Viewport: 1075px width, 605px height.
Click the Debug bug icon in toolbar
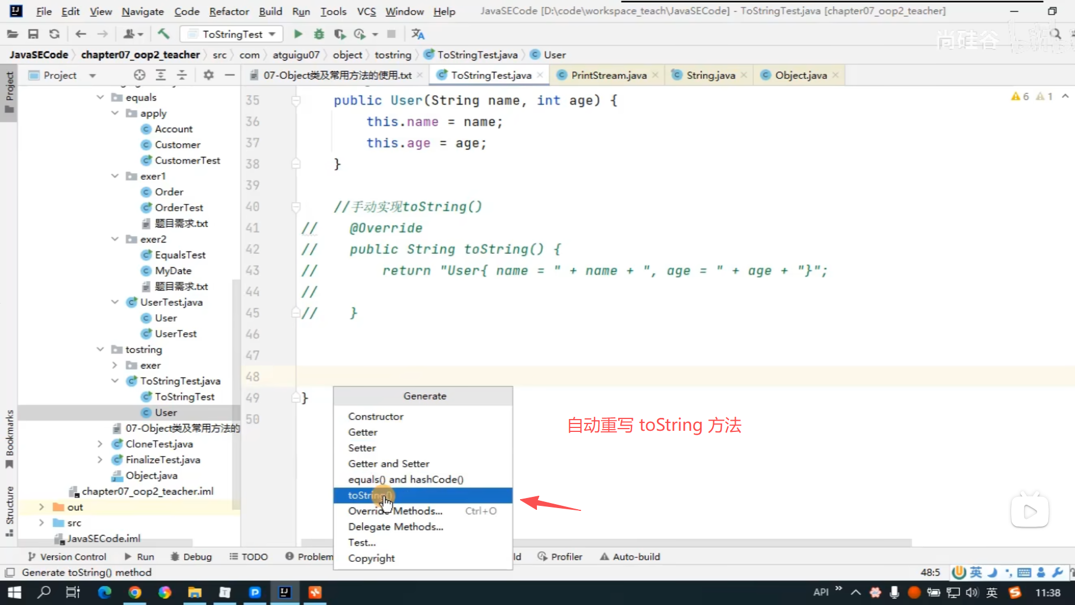[x=319, y=34]
